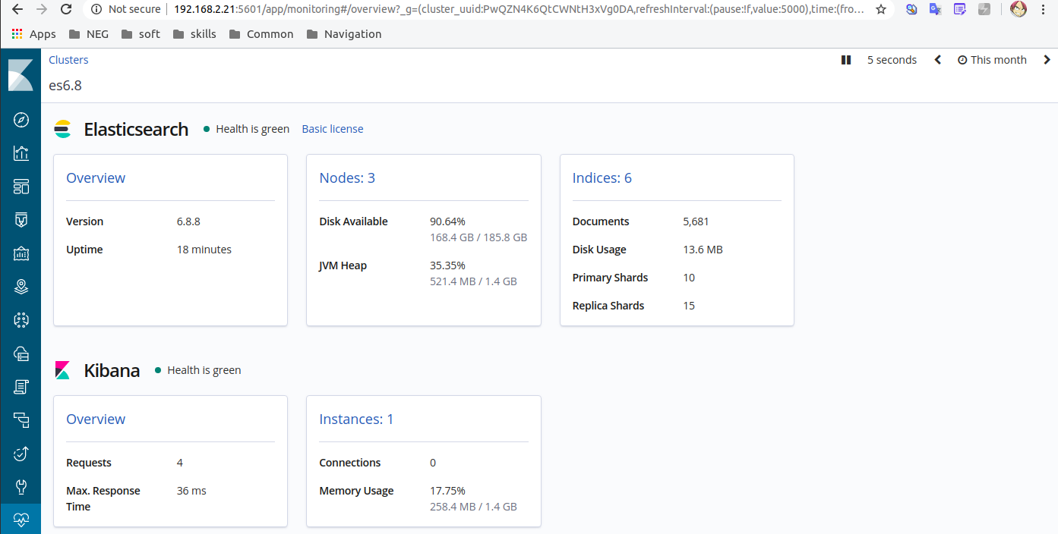Open the magnifier extension icon
Image resolution: width=1058 pixels, height=534 pixels.
tap(911, 9)
